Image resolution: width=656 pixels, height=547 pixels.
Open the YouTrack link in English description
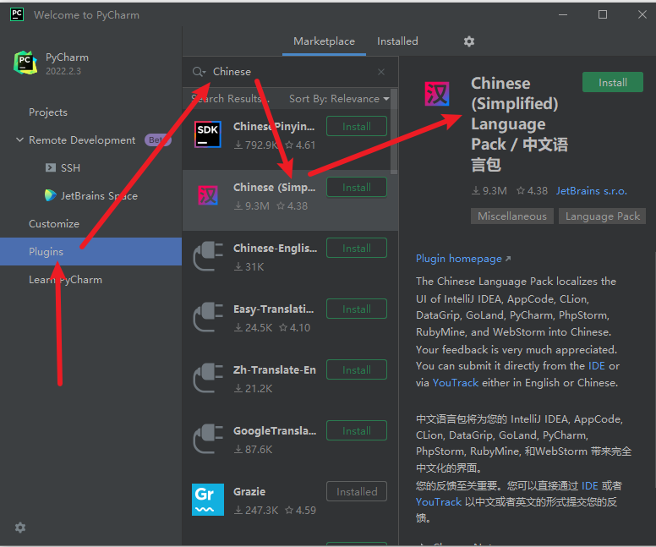455,382
